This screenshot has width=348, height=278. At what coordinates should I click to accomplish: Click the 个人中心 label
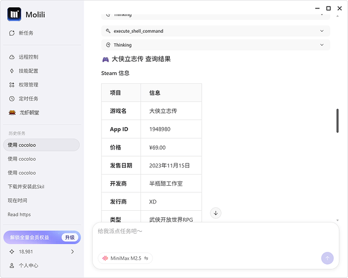(x=28, y=265)
